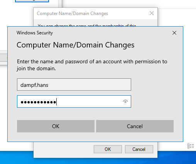This screenshot has height=164, width=196.
Task: Click the partially hidden blue-outlined button at top
Action: 32,1
